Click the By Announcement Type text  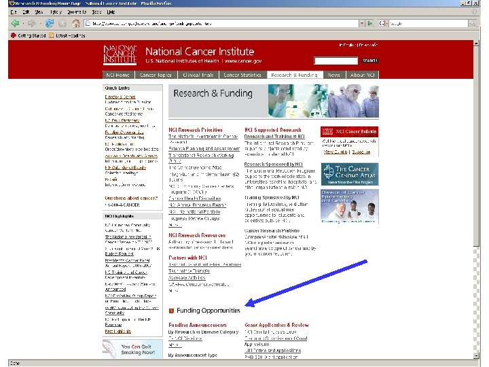point(193,355)
